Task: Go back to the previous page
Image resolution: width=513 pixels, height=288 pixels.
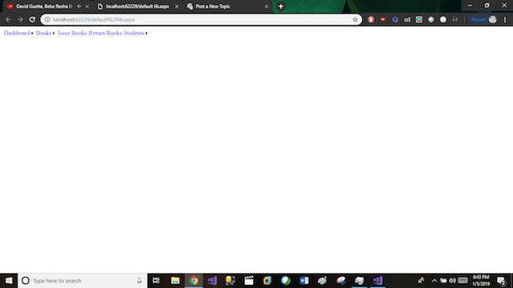Action: coord(8,20)
